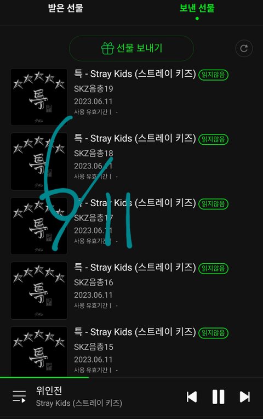Tap the 읽지않음 badge on SKZ음총15
This screenshot has height=419, width=263.
213,333
